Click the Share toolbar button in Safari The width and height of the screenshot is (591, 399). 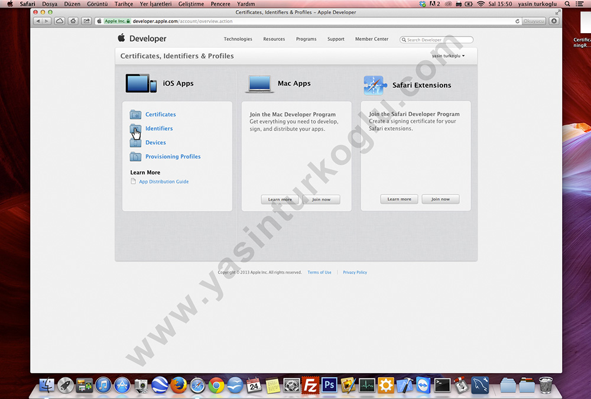coord(87,21)
